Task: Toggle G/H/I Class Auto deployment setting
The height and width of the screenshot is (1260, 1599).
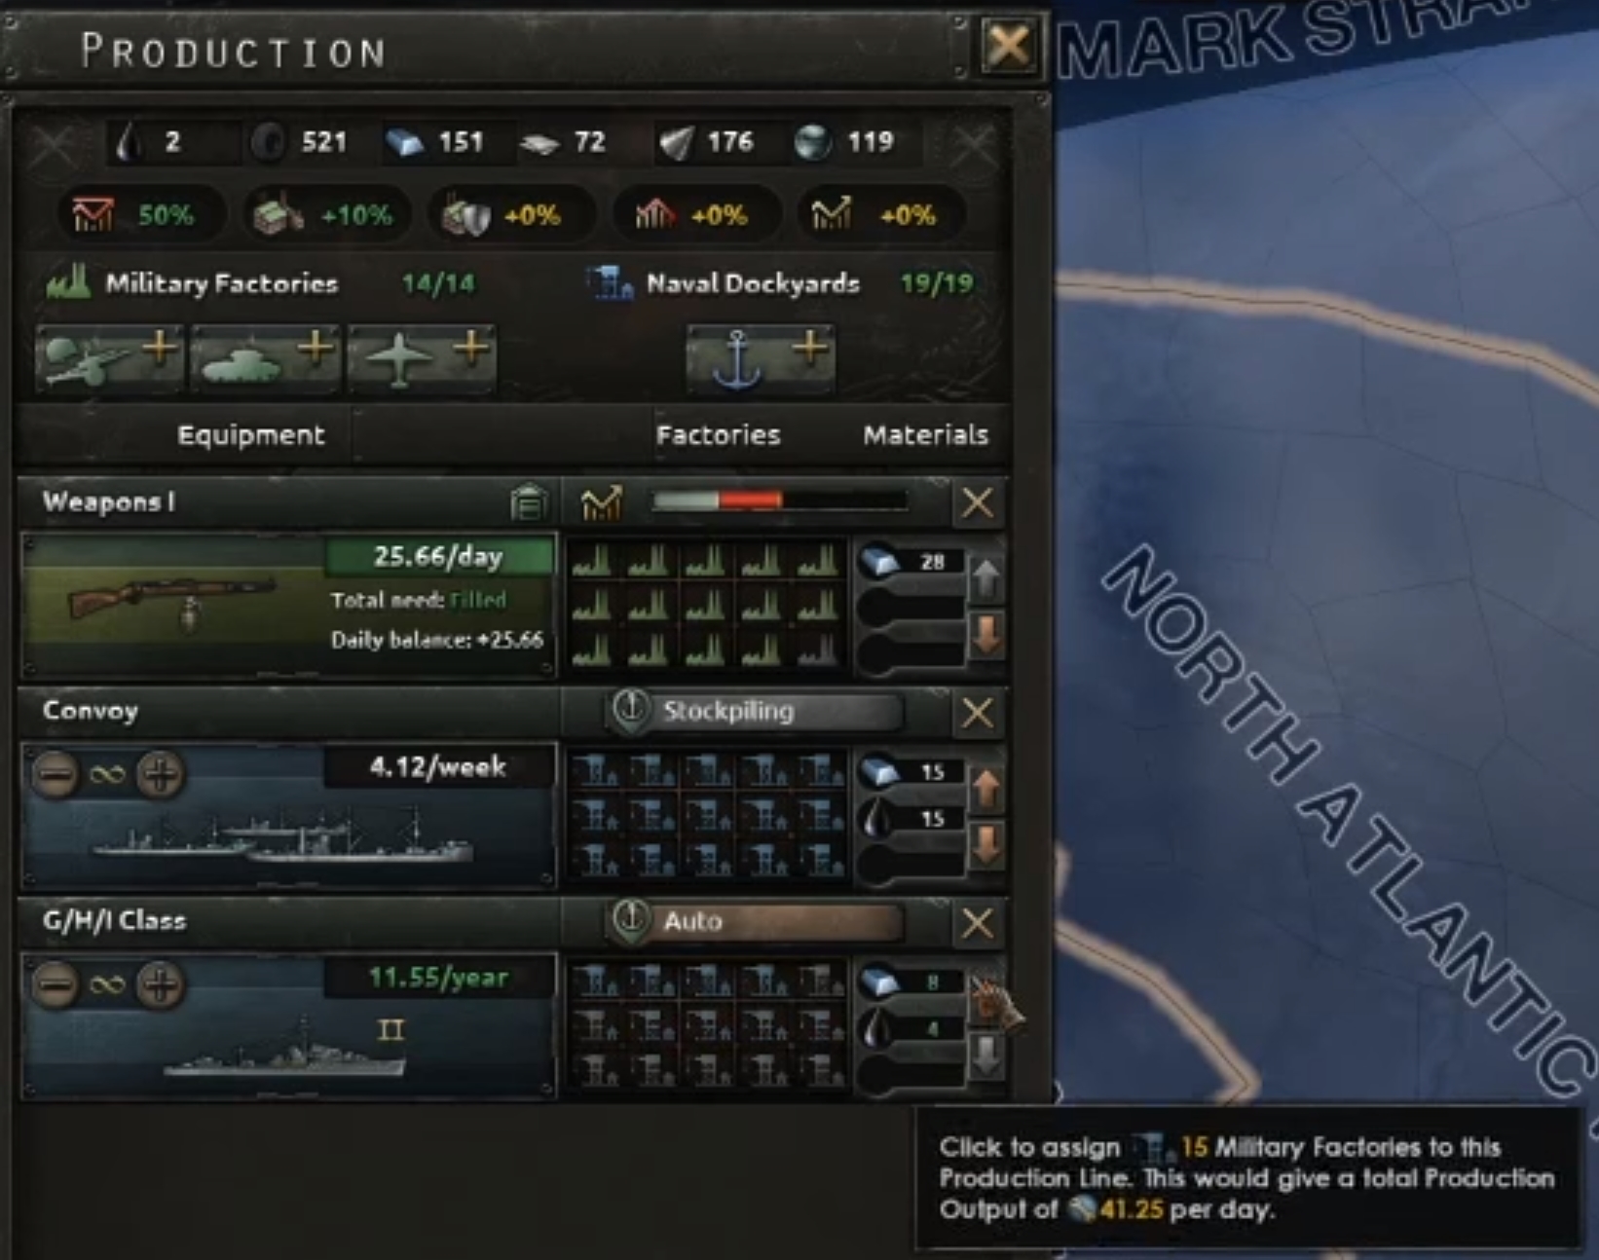Action: 756,921
